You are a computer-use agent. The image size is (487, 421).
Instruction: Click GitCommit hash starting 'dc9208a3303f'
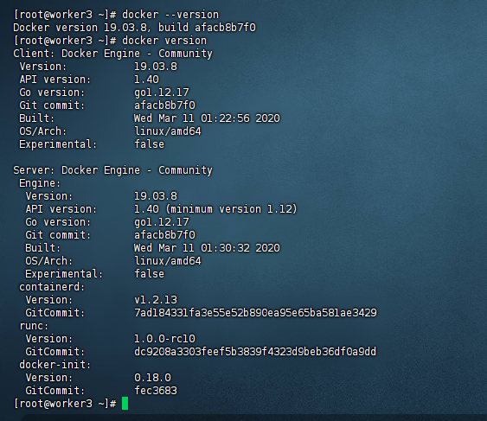pyautogui.click(x=255, y=352)
